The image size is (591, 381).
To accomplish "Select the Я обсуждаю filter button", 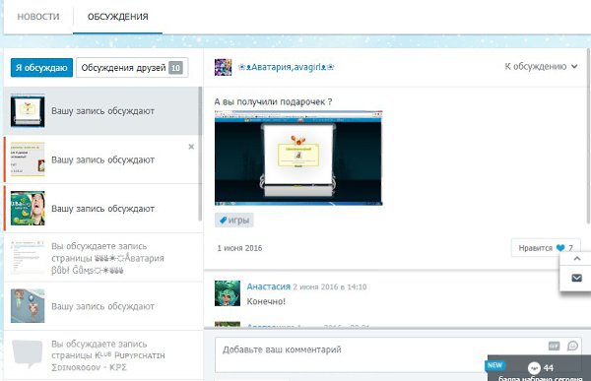I will pyautogui.click(x=41, y=68).
